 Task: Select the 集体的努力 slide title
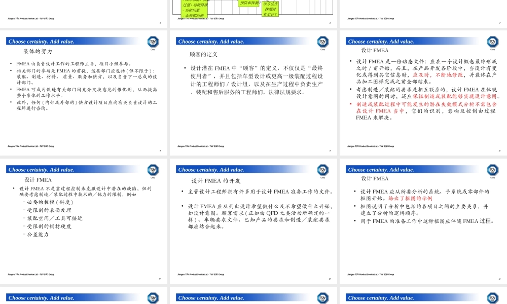coord(38,52)
